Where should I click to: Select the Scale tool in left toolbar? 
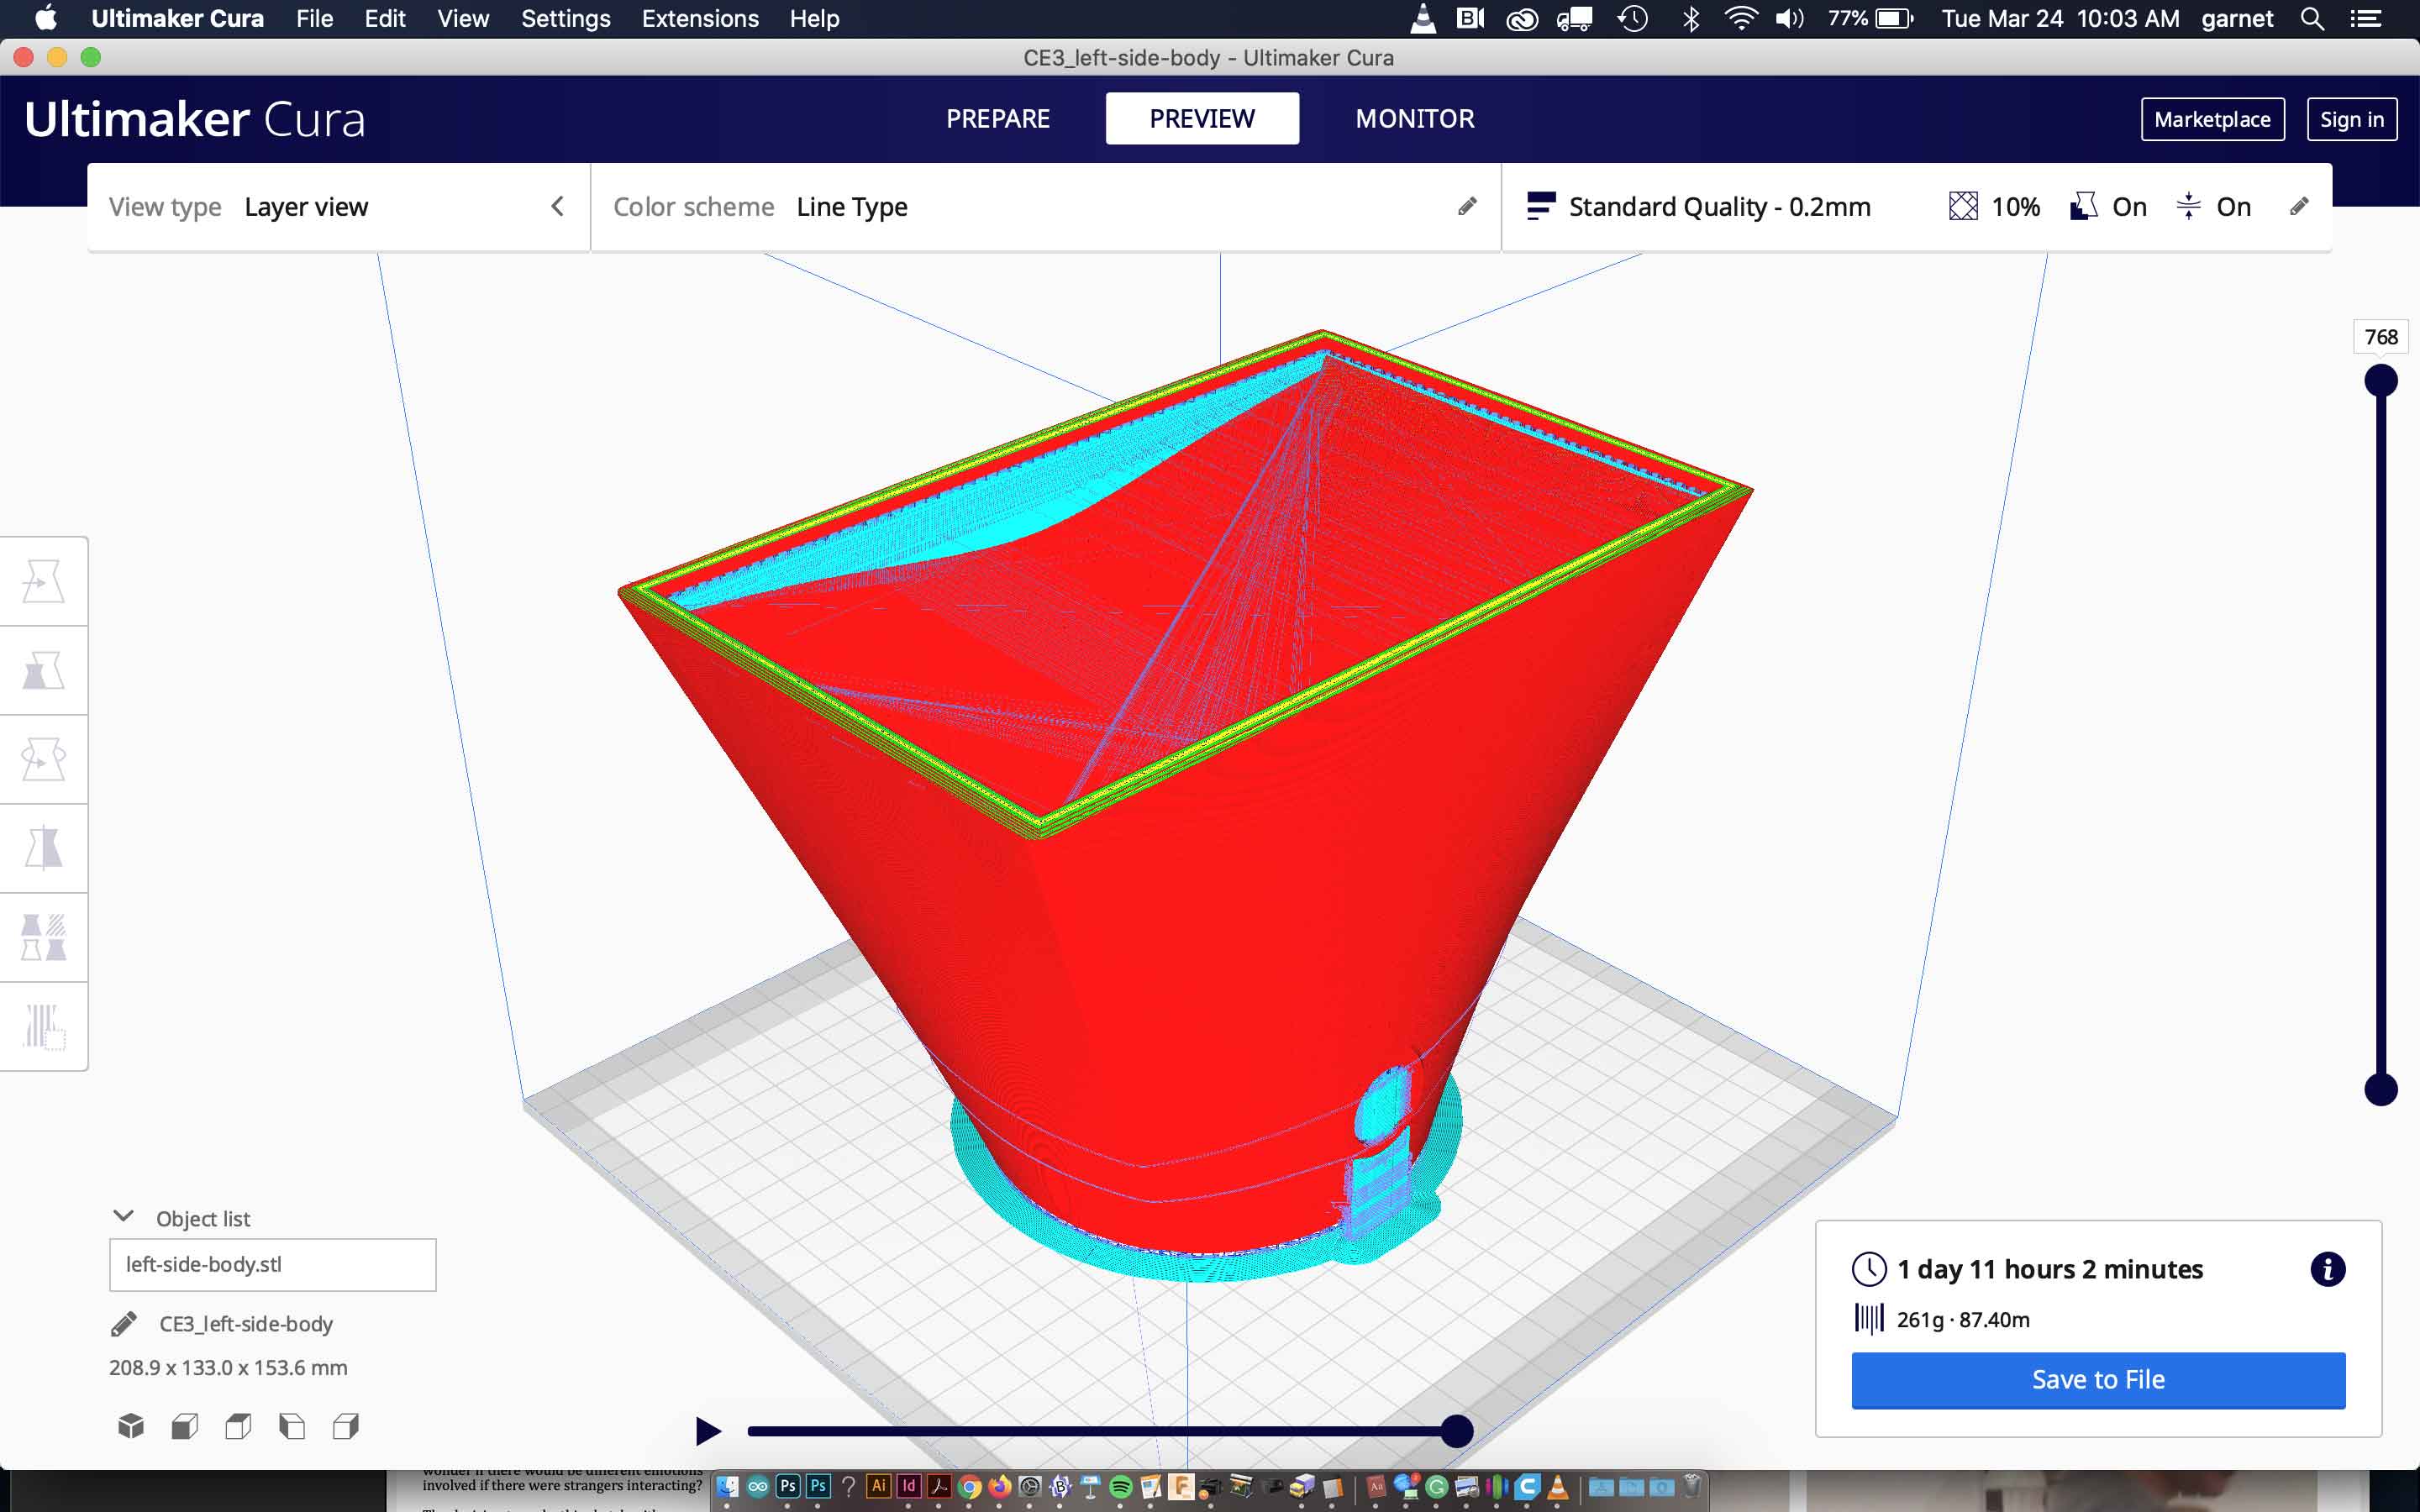pyautogui.click(x=43, y=670)
